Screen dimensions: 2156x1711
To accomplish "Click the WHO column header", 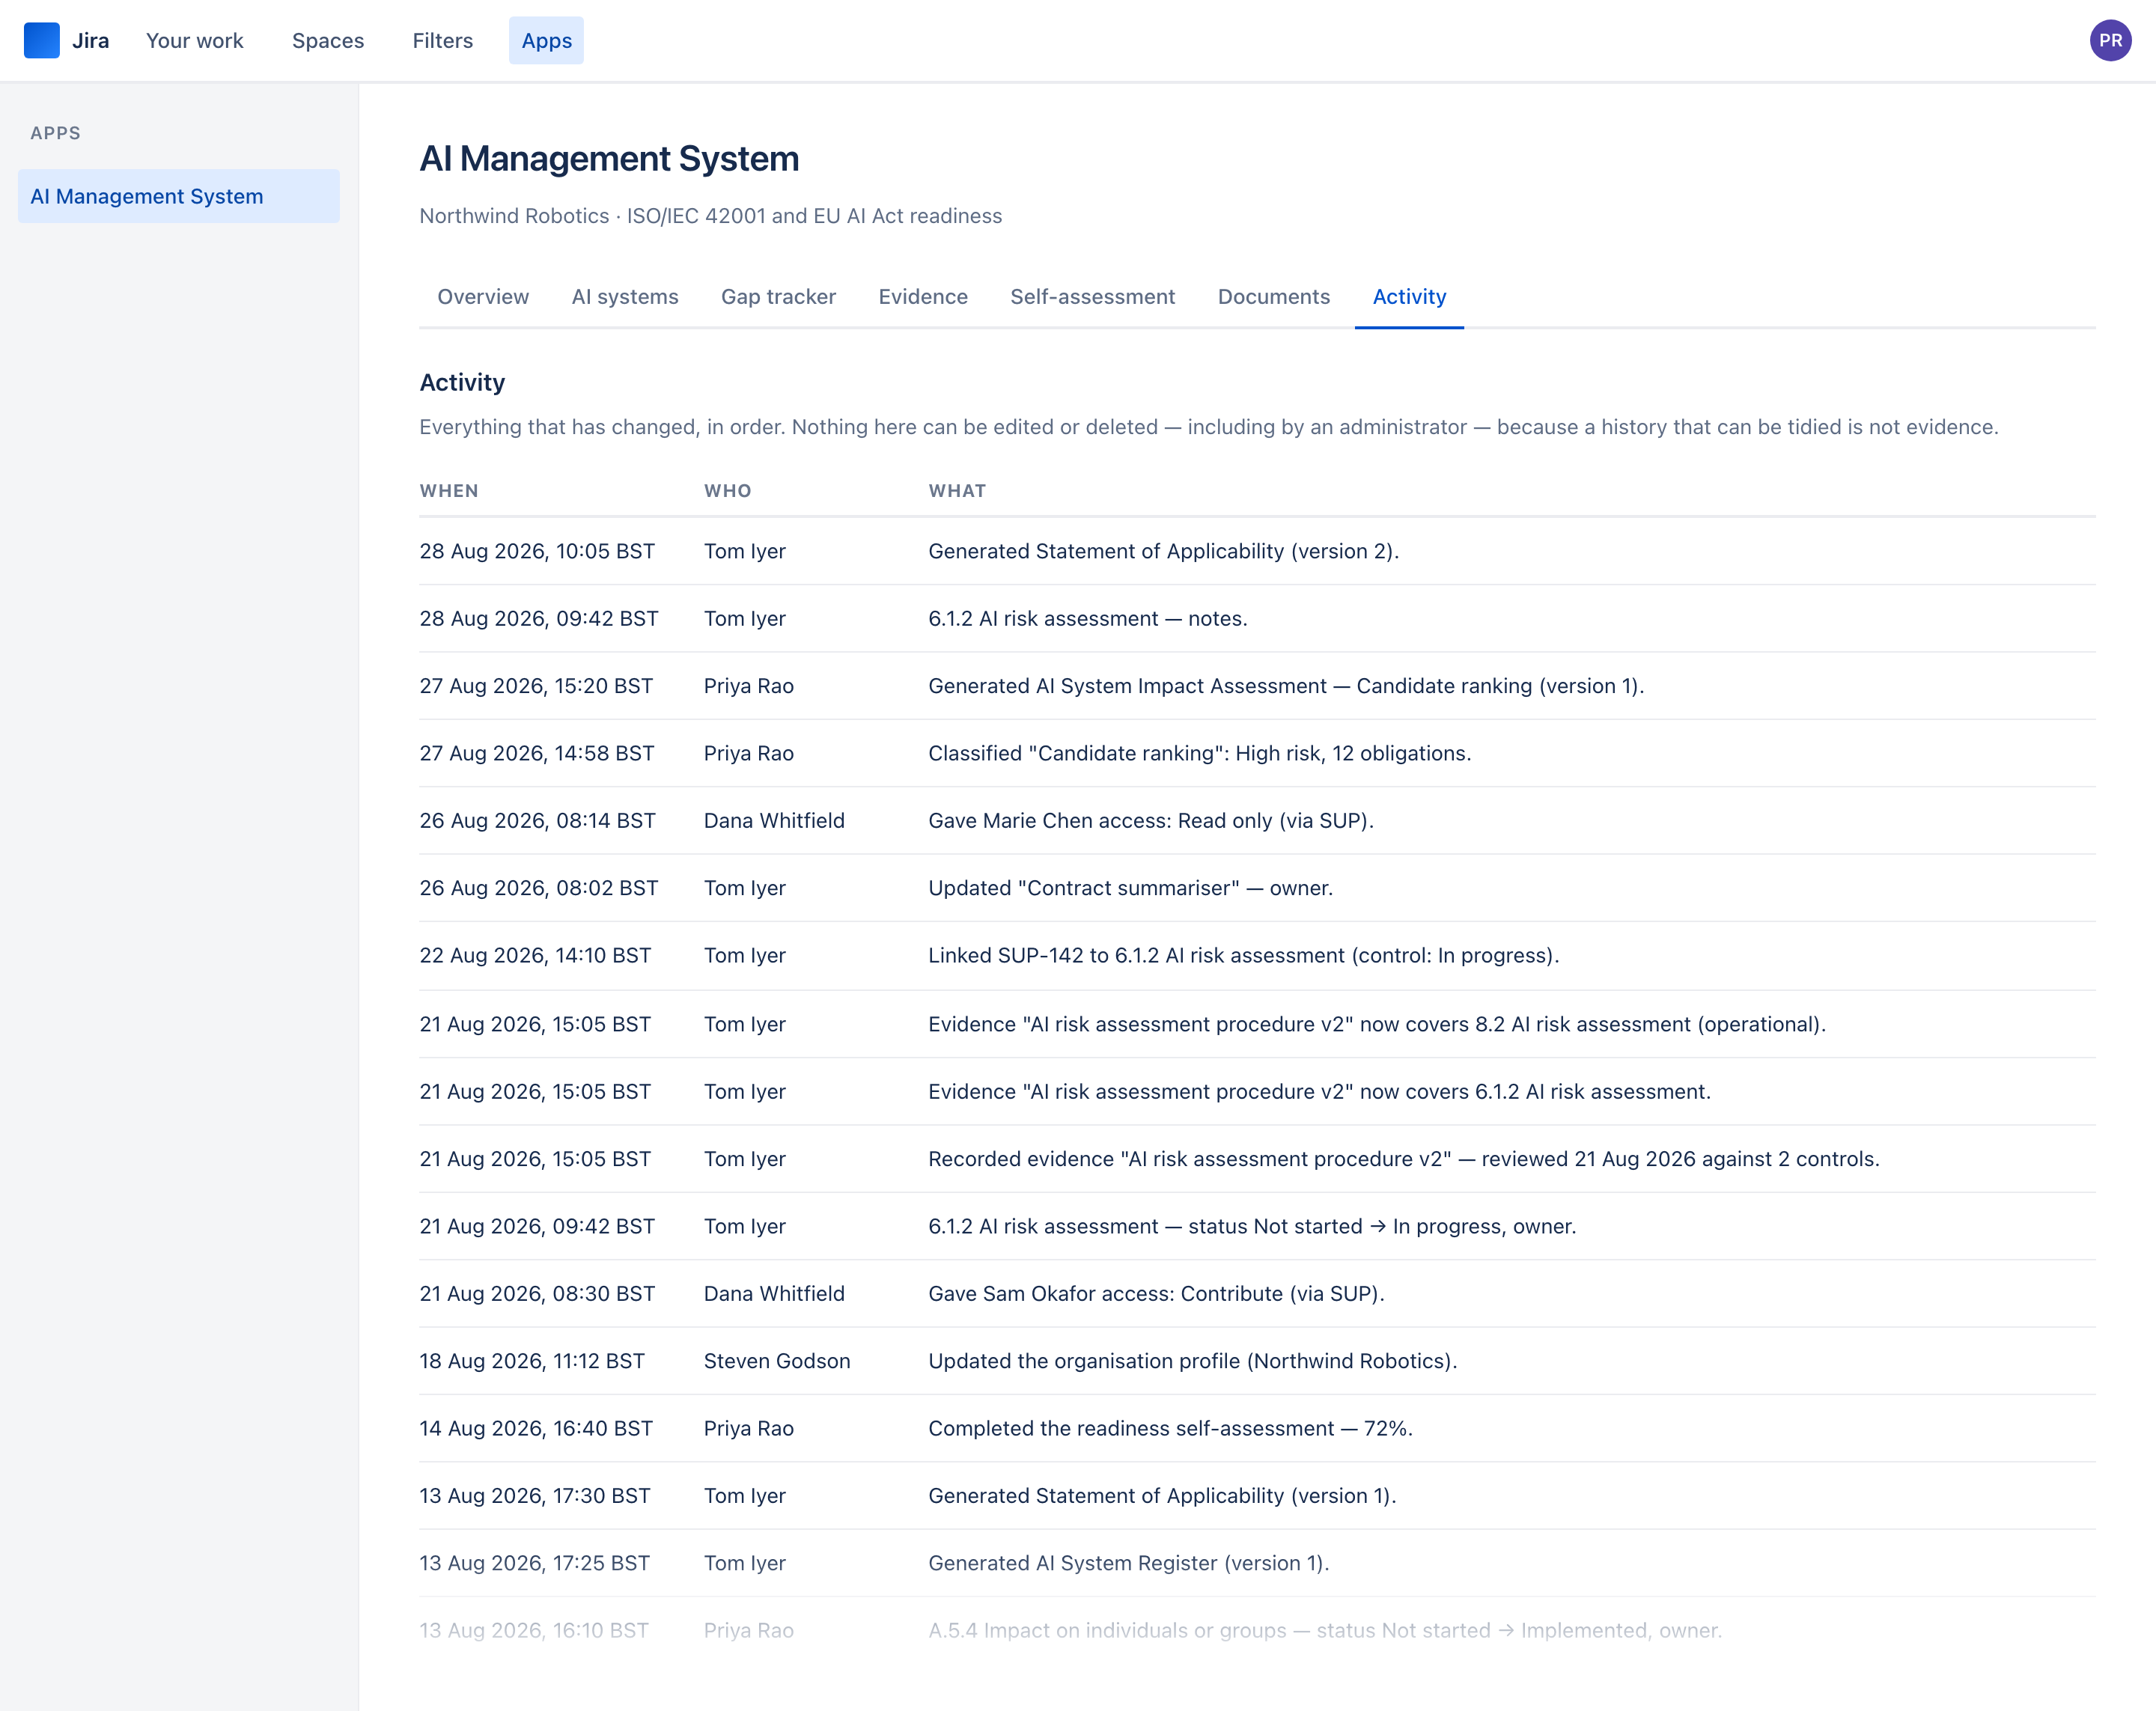I will pyautogui.click(x=728, y=491).
